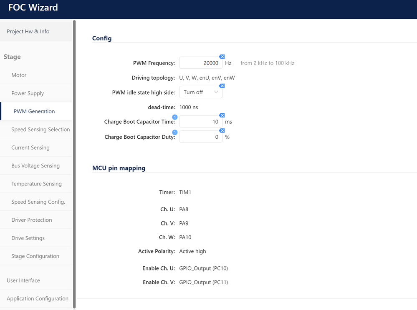
Task: Open Driver Protection settings
Action: pos(32,220)
